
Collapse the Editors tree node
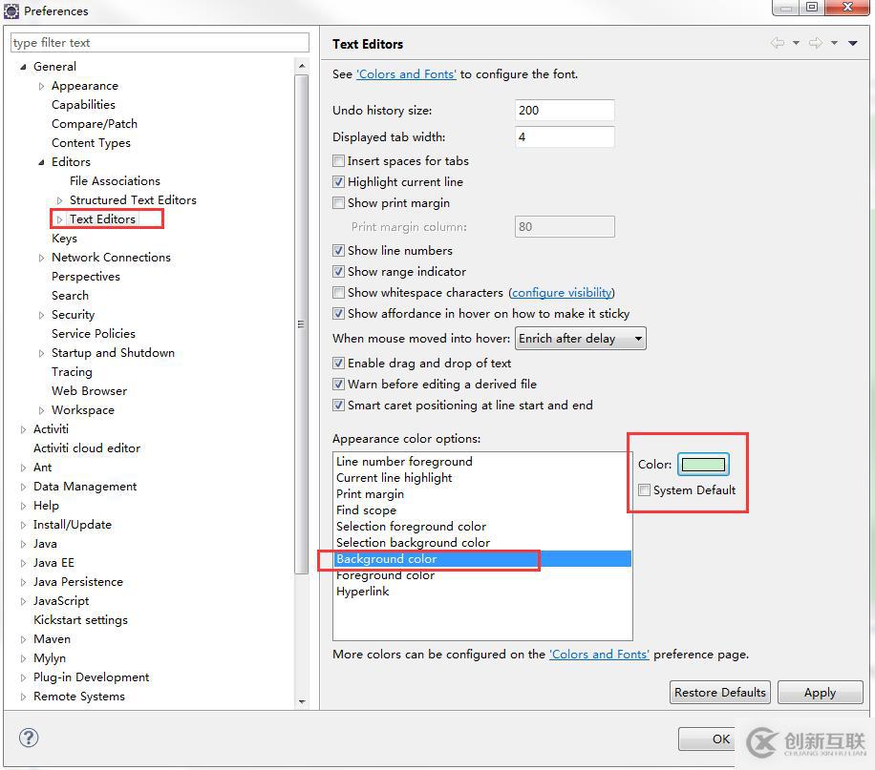tap(41, 162)
